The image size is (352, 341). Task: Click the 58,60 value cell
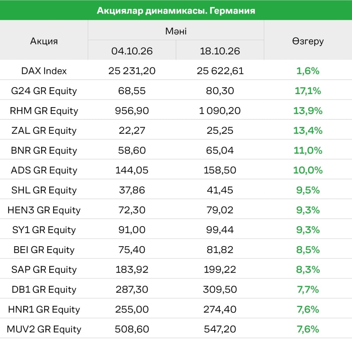[x=132, y=150]
